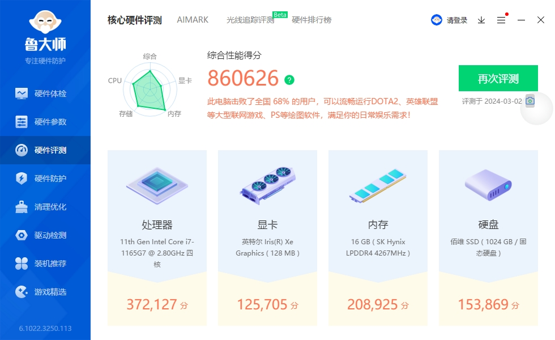Screen dimensions: 555x340
Task: Open 游戏精选 in sidebar
Action: [x=45, y=292]
